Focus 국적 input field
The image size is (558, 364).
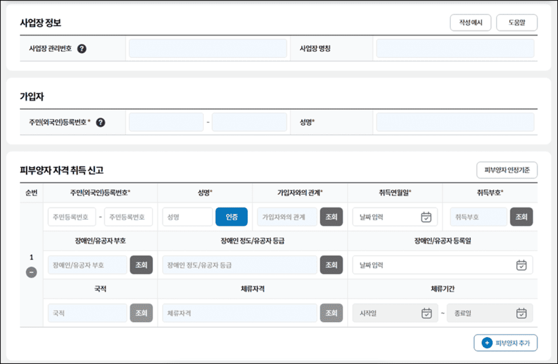[x=87, y=313]
